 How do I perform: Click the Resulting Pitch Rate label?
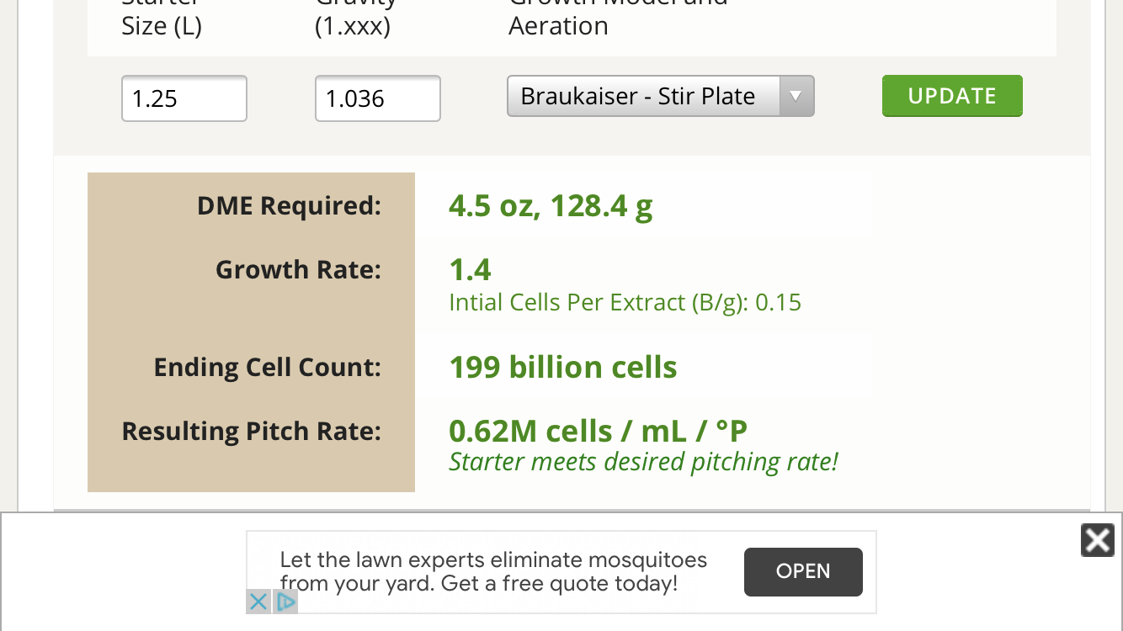click(251, 431)
